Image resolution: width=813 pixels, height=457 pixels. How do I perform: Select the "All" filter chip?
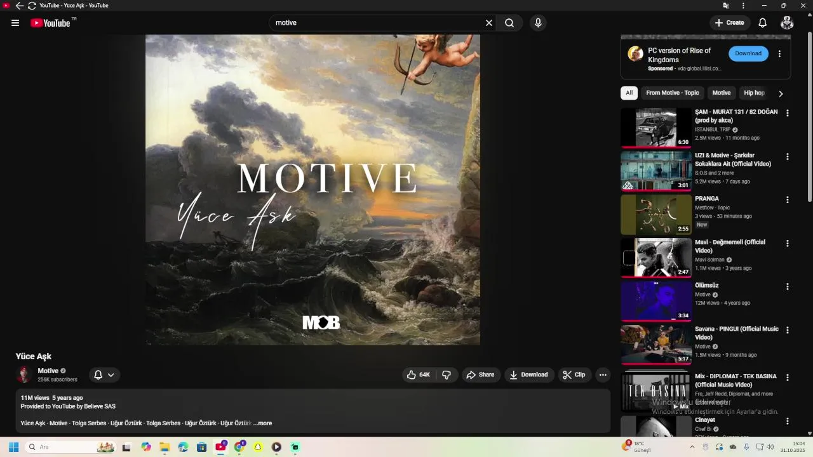click(629, 93)
